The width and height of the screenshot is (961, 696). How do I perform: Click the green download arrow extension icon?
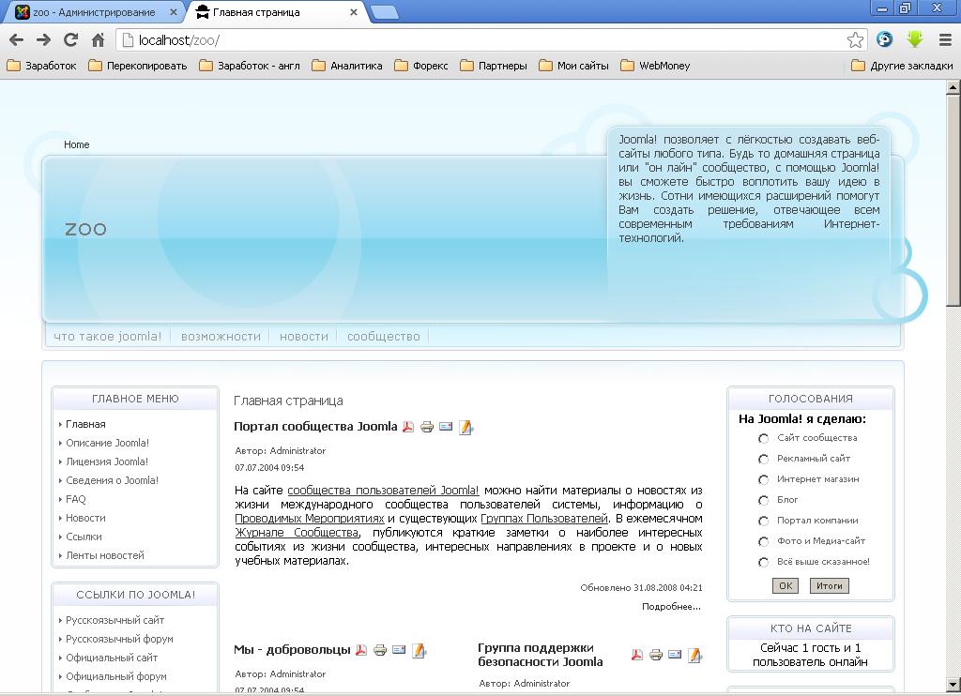click(x=915, y=39)
